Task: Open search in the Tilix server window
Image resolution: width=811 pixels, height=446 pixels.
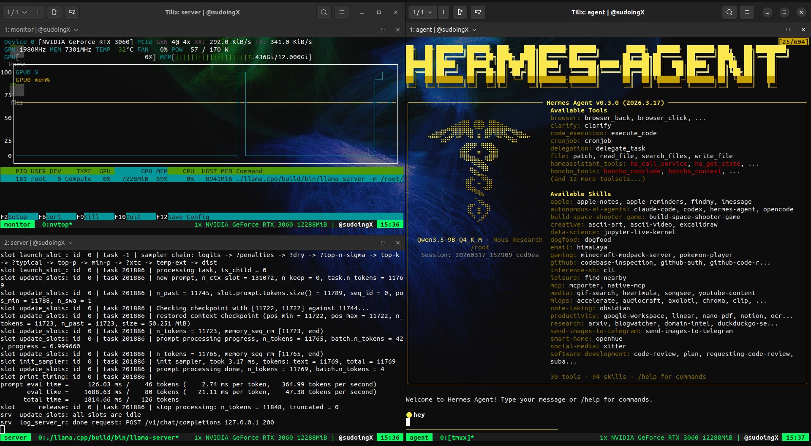Action: tap(324, 12)
